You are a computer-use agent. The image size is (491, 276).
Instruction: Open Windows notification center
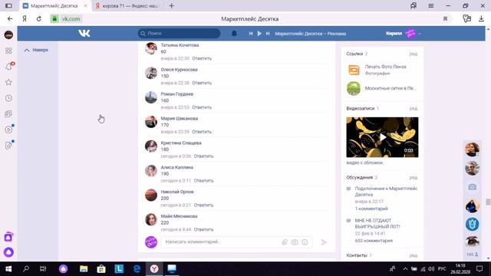[x=479, y=269]
